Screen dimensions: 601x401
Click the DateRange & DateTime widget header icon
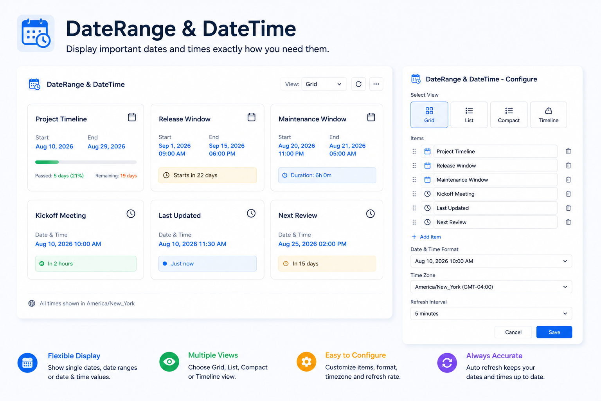pos(34,84)
